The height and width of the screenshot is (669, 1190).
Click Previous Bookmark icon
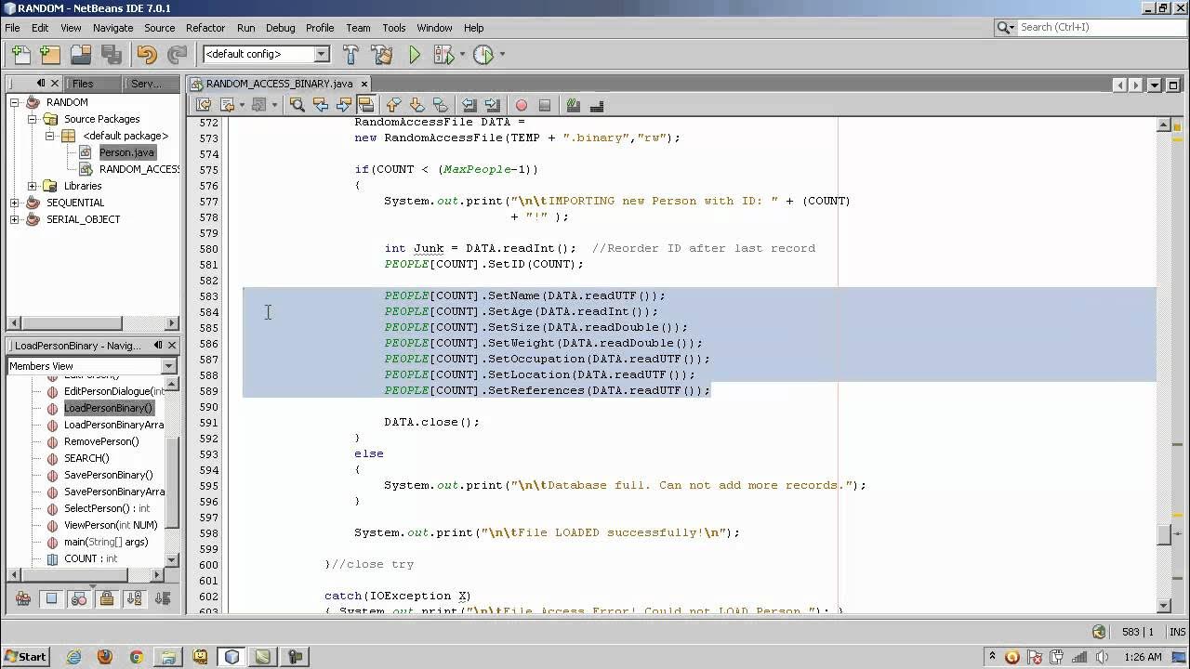coord(393,105)
